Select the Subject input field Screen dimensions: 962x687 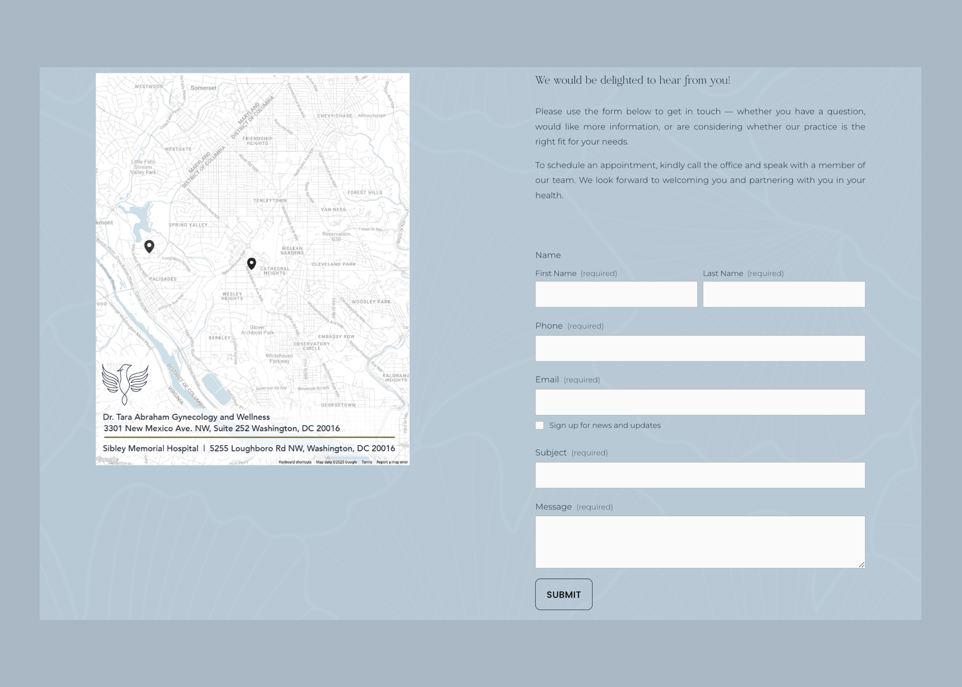tap(700, 475)
